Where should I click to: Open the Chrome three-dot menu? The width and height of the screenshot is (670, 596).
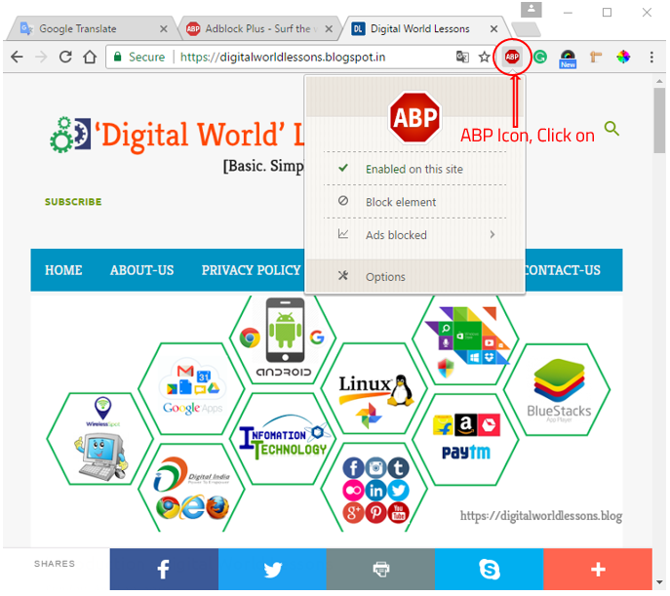pyautogui.click(x=651, y=57)
